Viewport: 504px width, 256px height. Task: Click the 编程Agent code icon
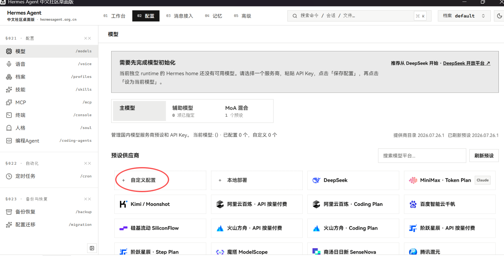point(9,141)
